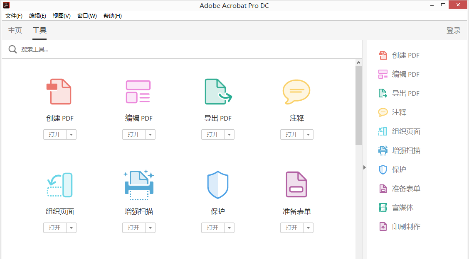Expand dropdown arrow next to 保护 打开
The image size is (469, 259).
click(229, 228)
